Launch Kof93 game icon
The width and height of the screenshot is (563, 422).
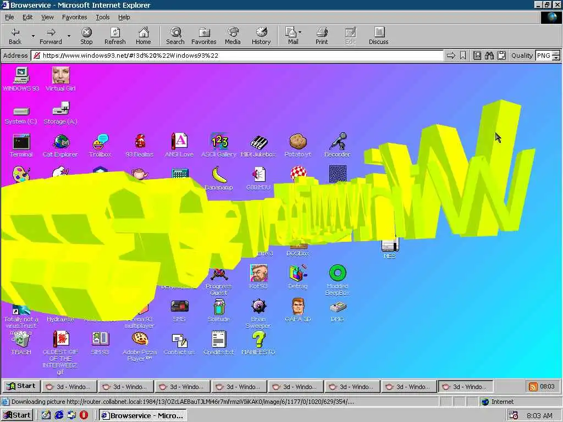tap(258, 277)
